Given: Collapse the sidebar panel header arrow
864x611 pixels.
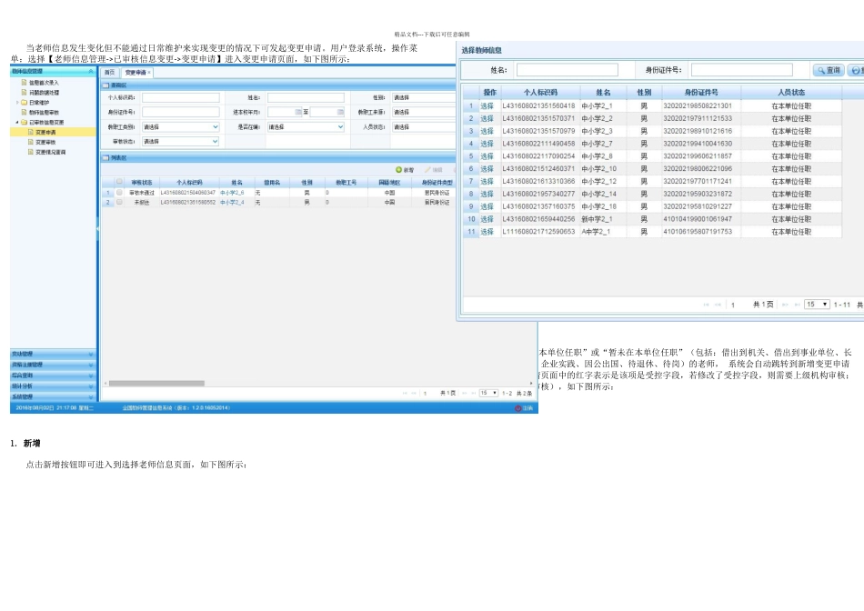Looking at the screenshot, I should 90,71.
